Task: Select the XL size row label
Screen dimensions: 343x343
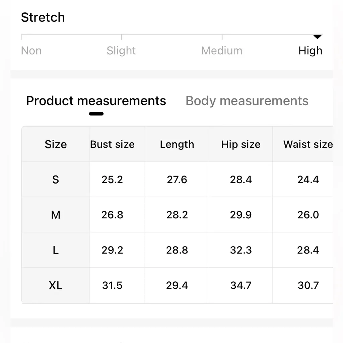Action: click(x=56, y=285)
